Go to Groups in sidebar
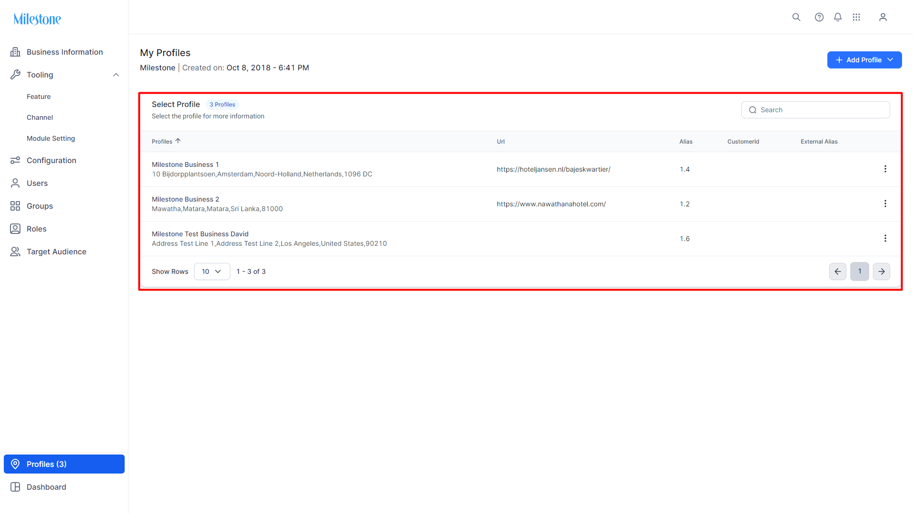913x513 pixels. 64,206
